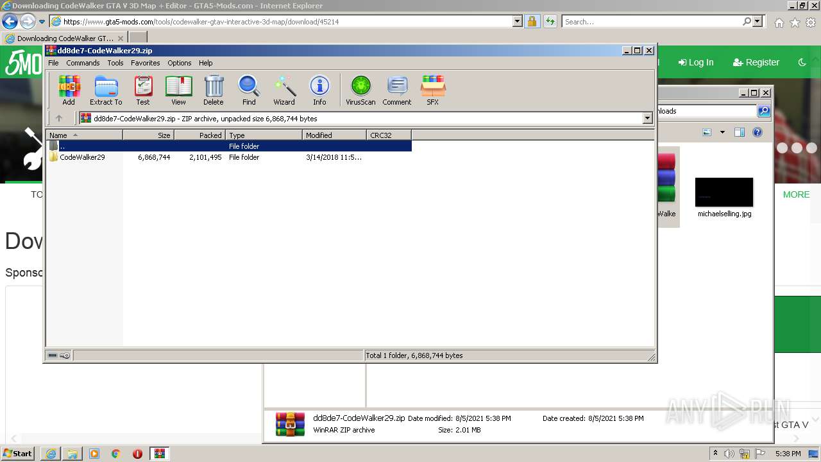Select the Downloading CodeWalker browser tab
Image resolution: width=821 pixels, height=462 pixels.
tap(65, 38)
